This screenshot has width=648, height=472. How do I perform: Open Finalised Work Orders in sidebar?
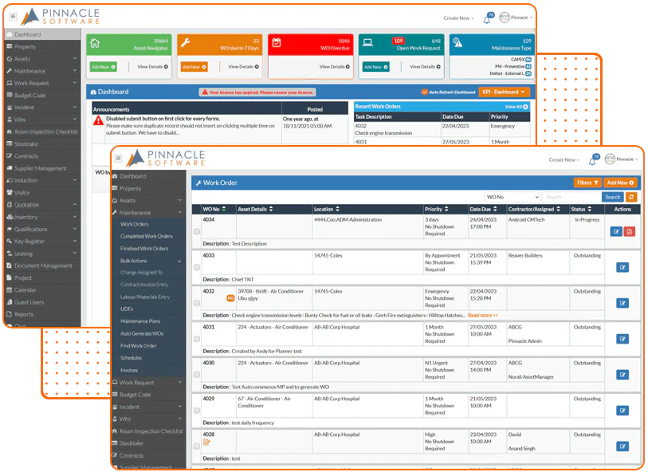(144, 249)
